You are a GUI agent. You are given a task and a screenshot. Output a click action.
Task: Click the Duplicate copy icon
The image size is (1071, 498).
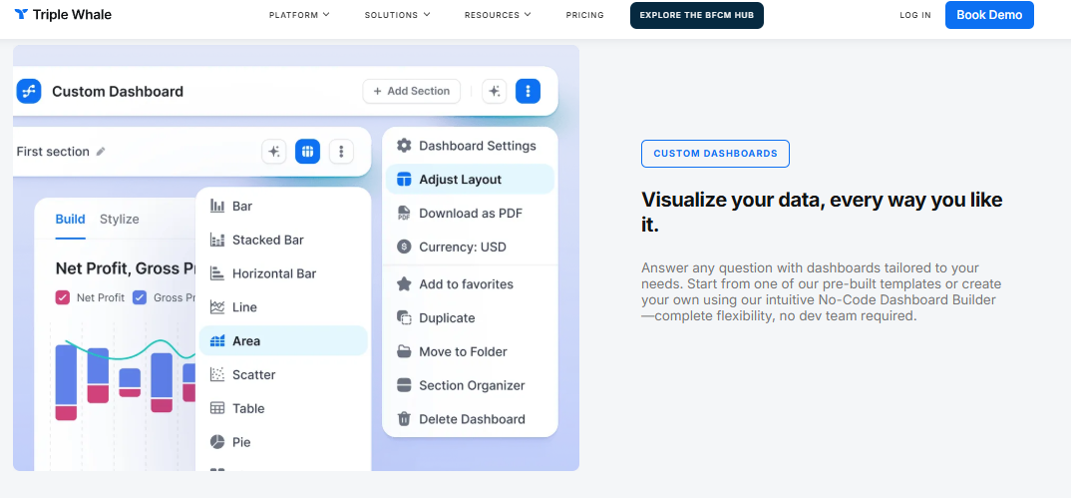404,317
